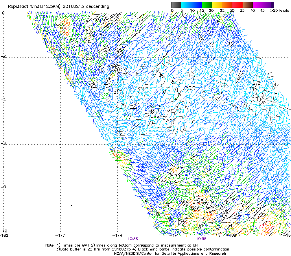
Task: Click the -6 latitude axis label
Action: pyautogui.click(x=3, y=143)
